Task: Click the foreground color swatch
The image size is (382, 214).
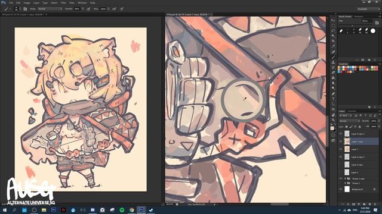Action: coord(332,128)
